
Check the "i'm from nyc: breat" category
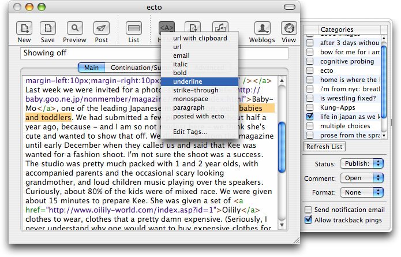coord(310,89)
